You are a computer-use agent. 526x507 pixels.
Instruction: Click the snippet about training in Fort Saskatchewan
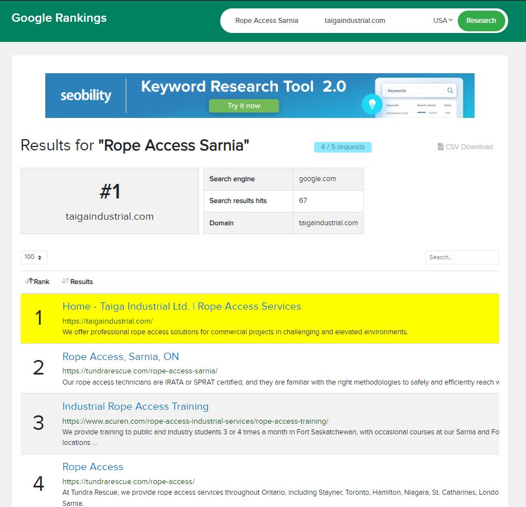(281, 437)
